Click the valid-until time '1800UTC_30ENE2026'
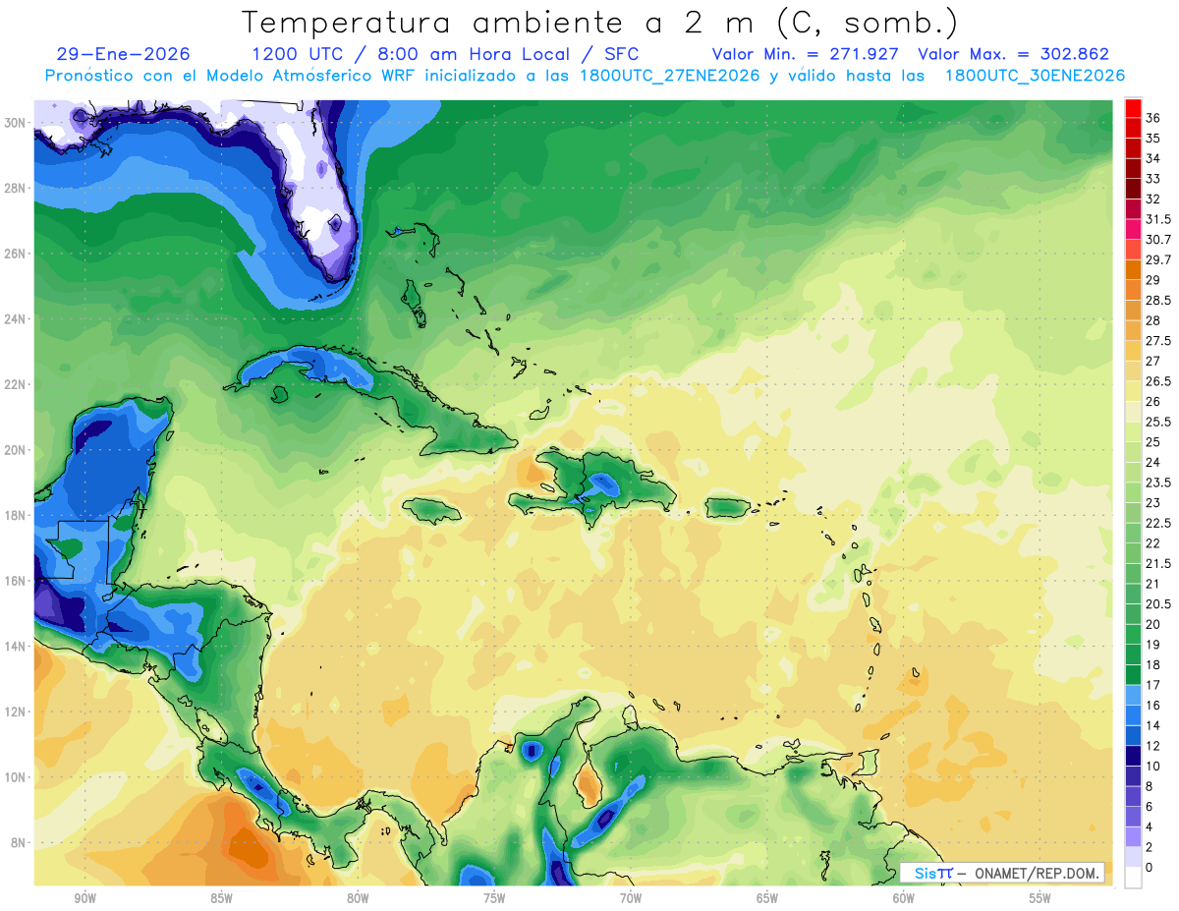 click(1035, 76)
